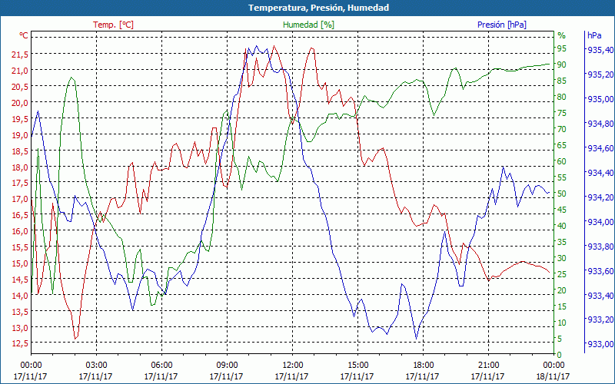
Task: Click the 18,0 temperature axis value
Action: [x=20, y=167]
